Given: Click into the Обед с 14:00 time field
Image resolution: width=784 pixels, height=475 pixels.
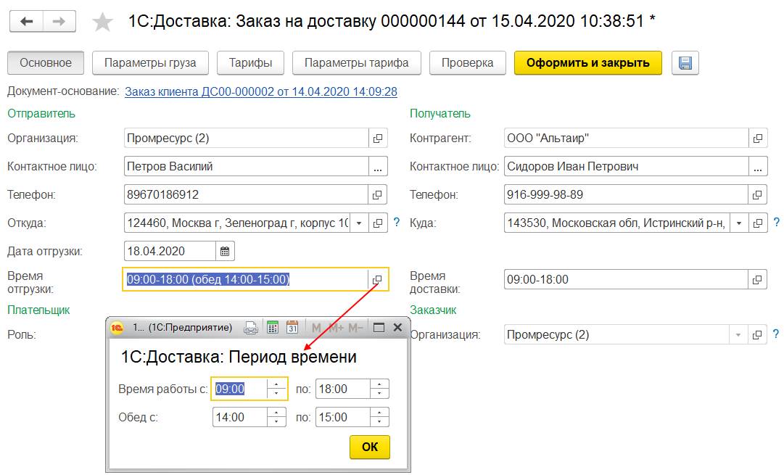Looking at the screenshot, I should pyautogui.click(x=240, y=418).
